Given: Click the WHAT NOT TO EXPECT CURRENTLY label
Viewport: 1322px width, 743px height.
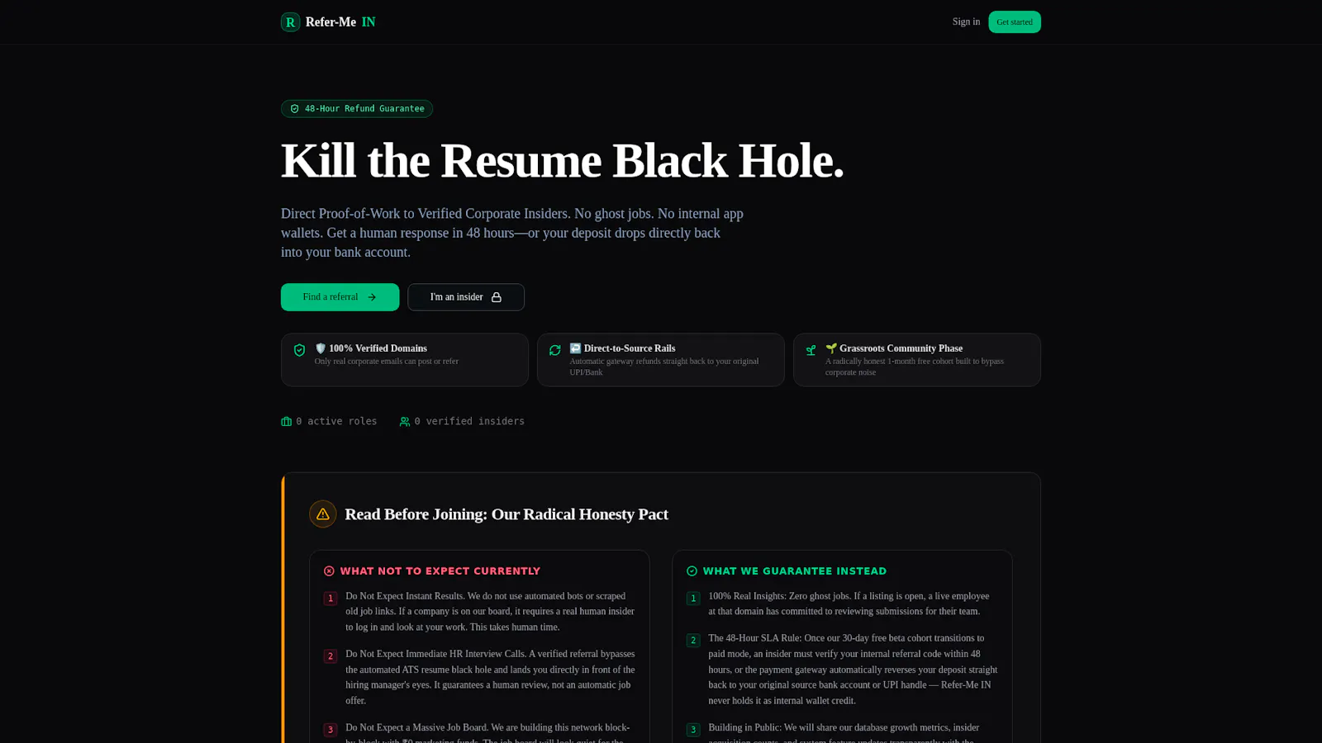Looking at the screenshot, I should coord(440,571).
